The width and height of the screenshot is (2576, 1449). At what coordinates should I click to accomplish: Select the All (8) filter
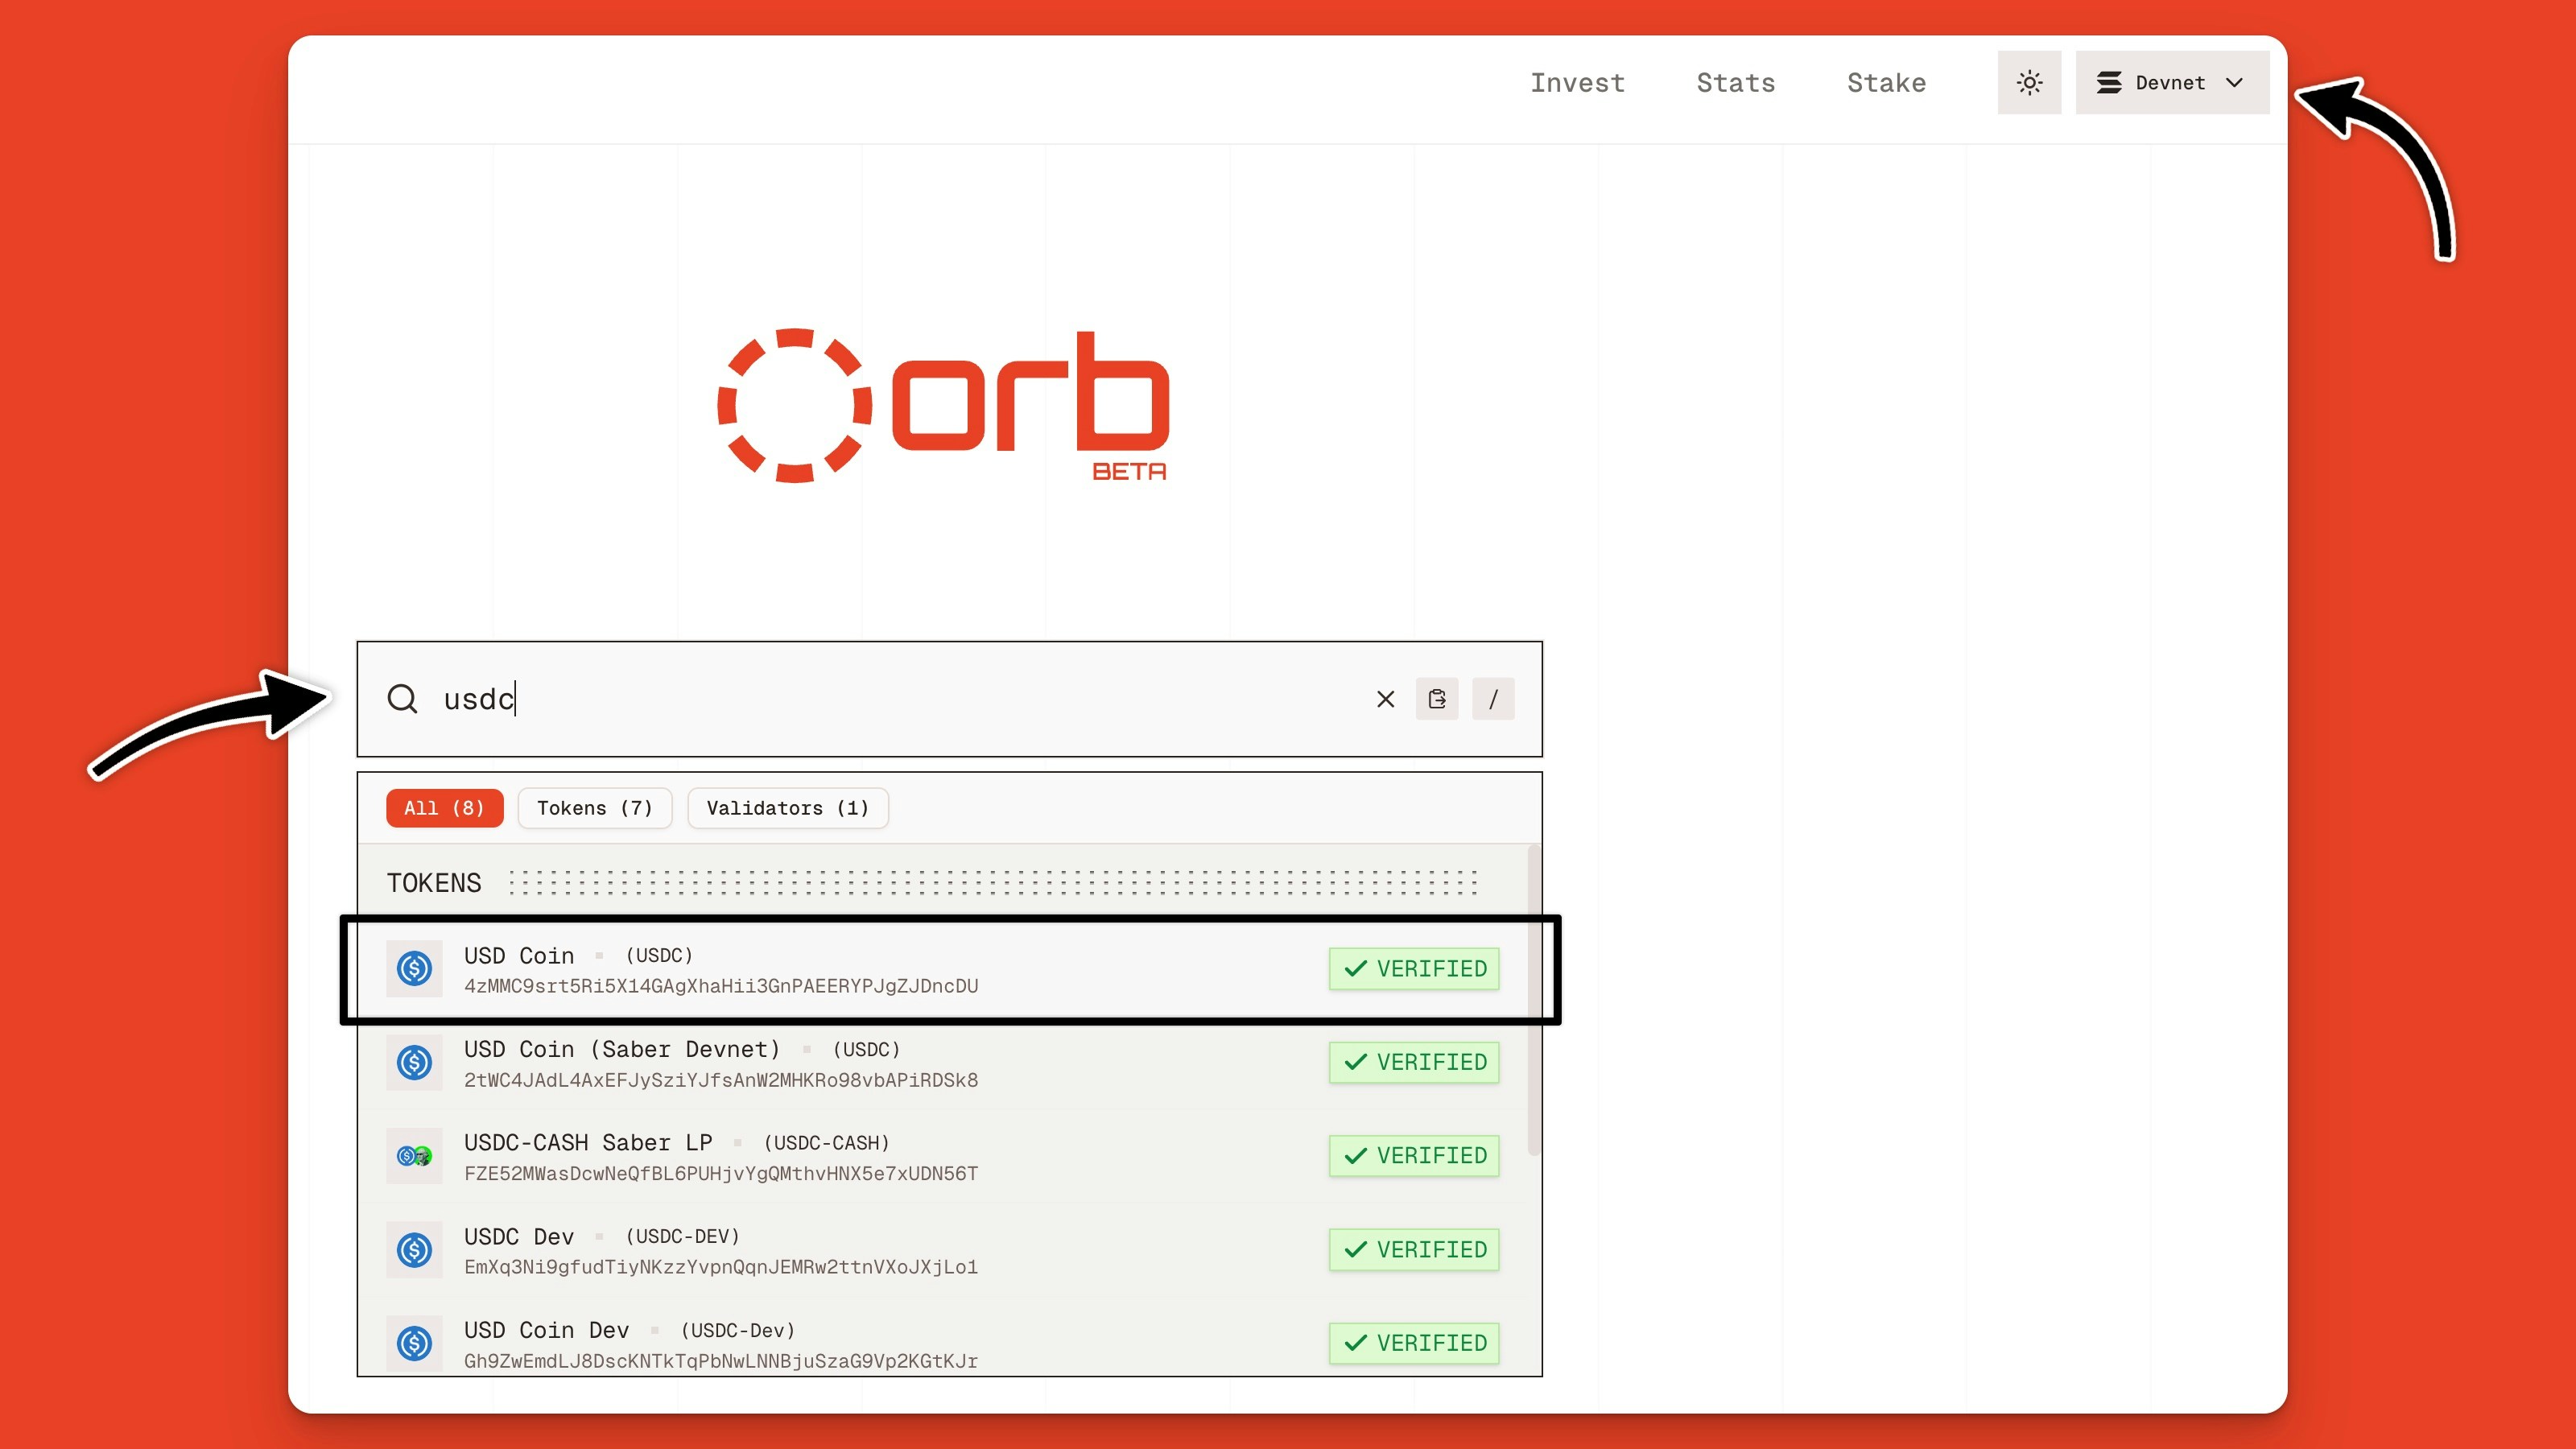444,808
